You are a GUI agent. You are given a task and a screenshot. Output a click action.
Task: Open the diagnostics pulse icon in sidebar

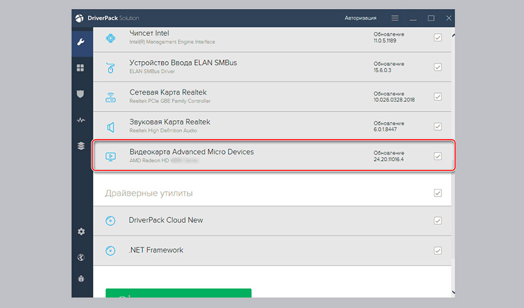point(81,120)
